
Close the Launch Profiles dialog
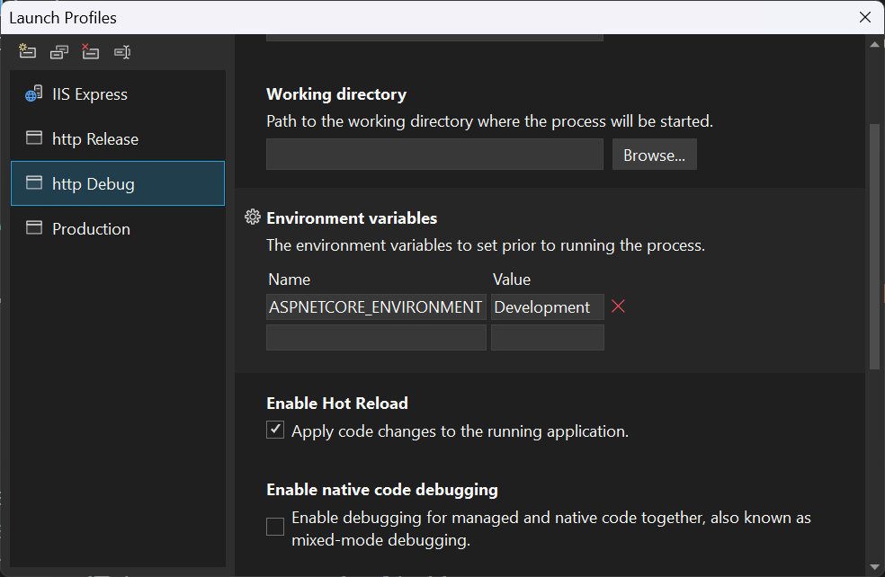[x=864, y=17]
